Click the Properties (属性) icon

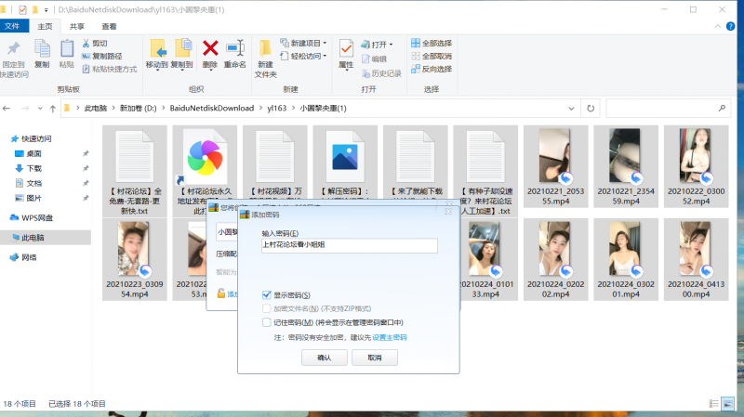coord(346,48)
